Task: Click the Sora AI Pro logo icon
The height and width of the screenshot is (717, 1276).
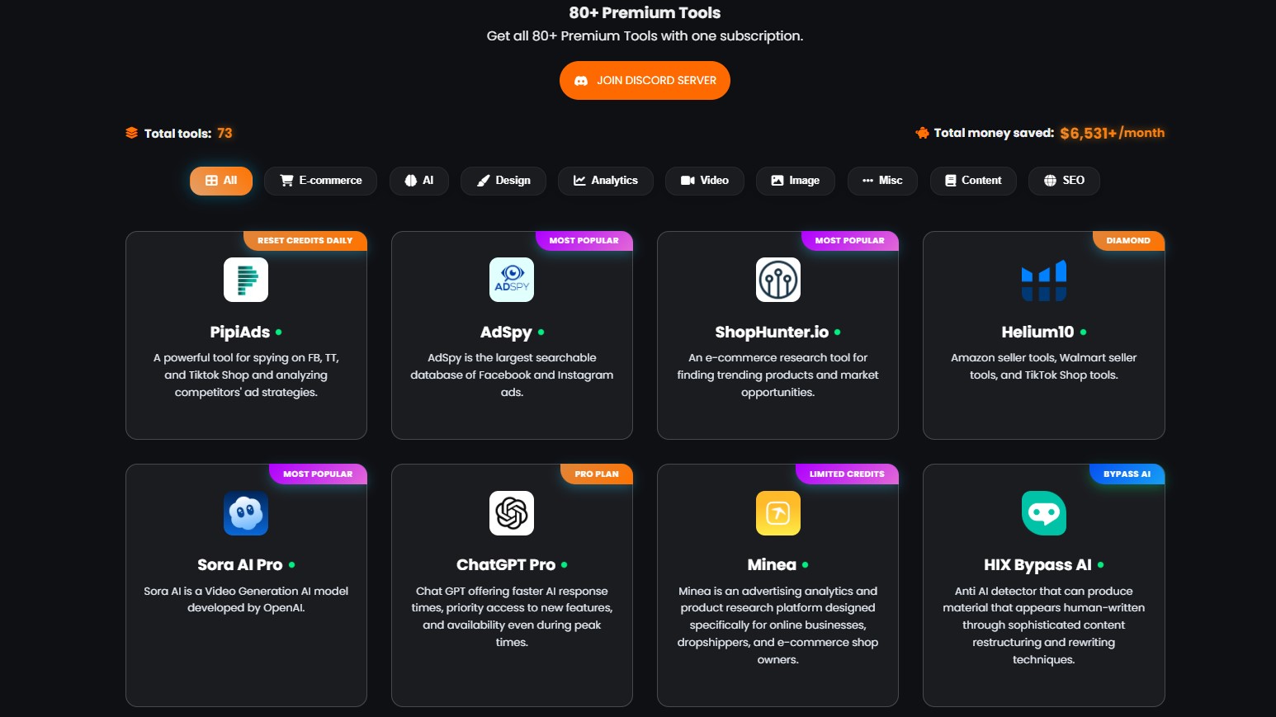Action: pos(246,513)
